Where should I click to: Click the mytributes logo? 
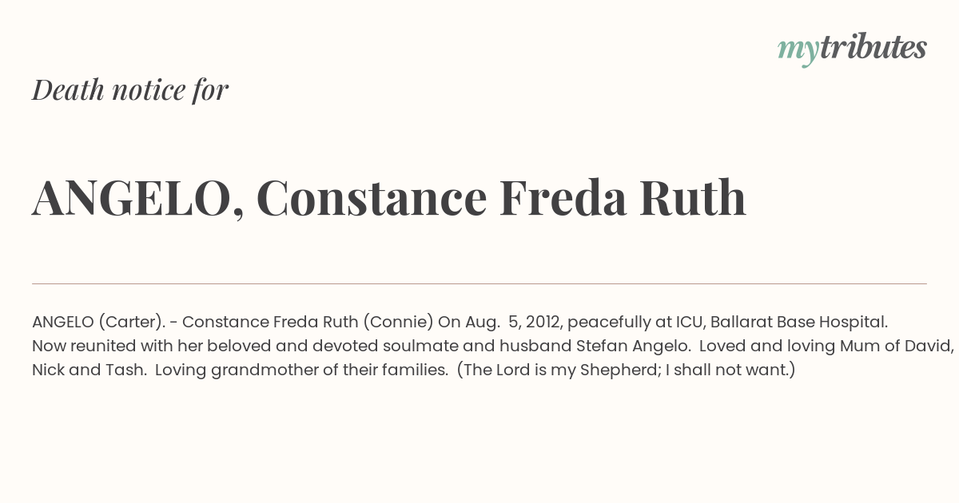852,49
